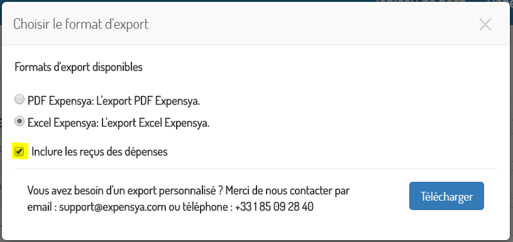This screenshot has height=242, width=513.
Task: Click the empty dialog header bar area
Action: pyautogui.click(x=311, y=24)
